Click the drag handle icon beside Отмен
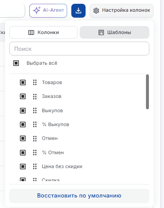164x208 pixels. point(35,138)
